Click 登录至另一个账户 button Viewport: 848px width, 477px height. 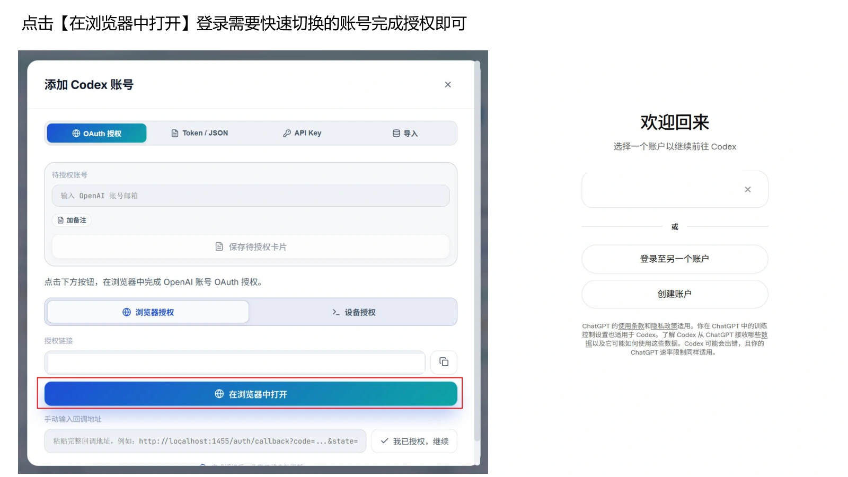675,259
